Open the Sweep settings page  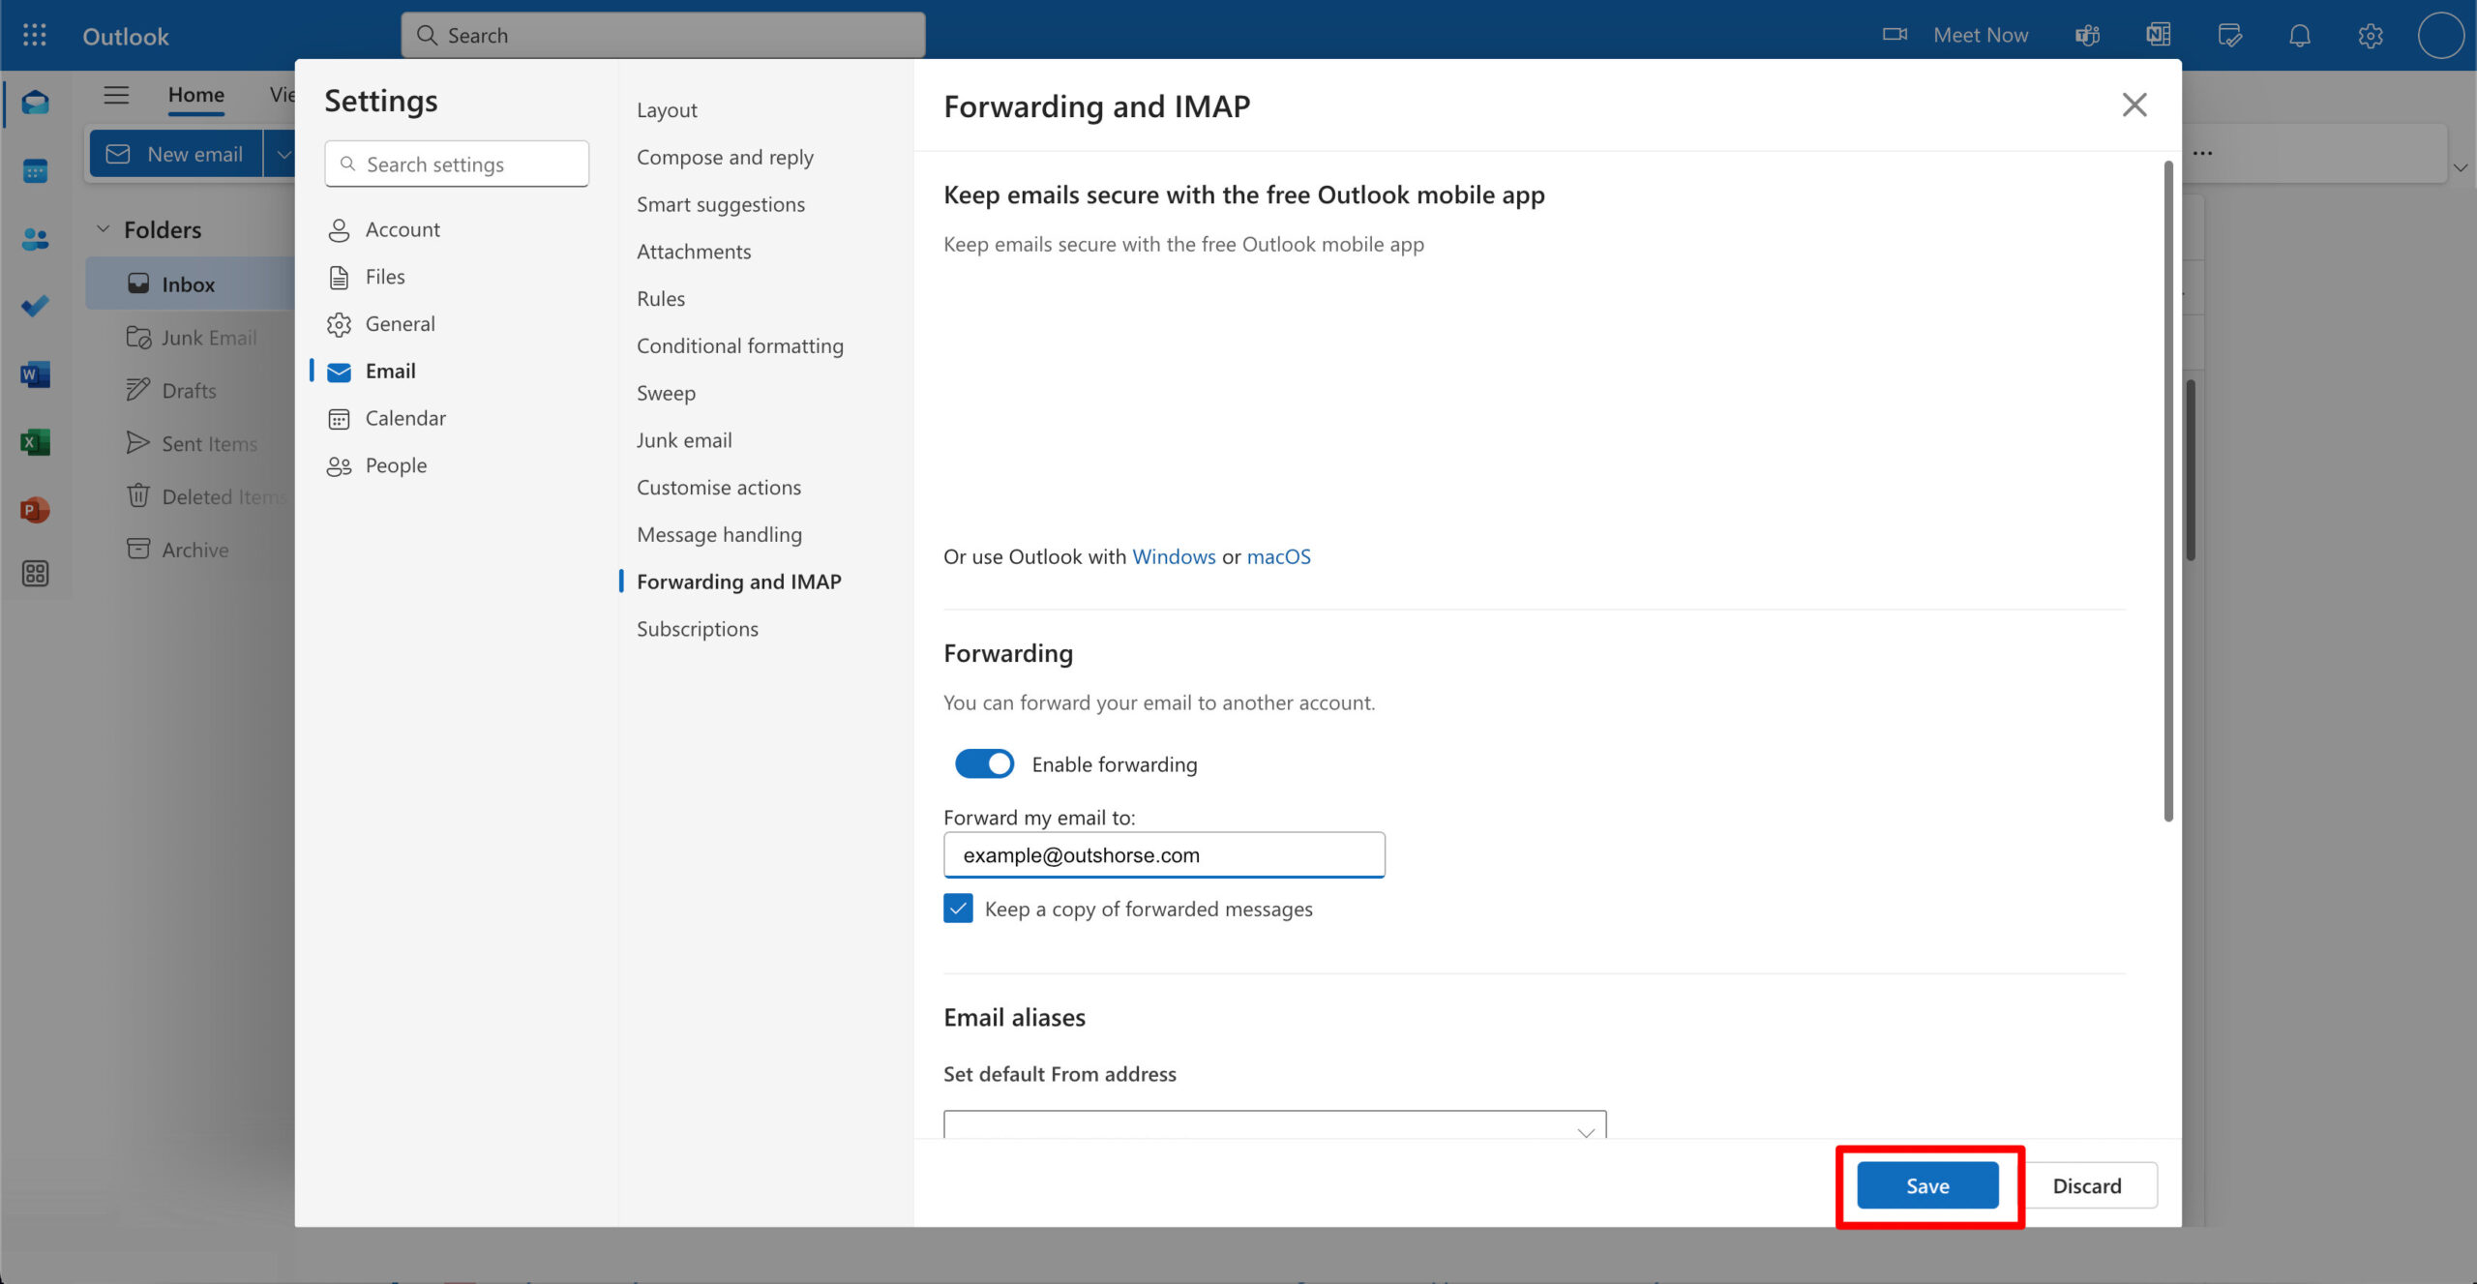click(666, 394)
